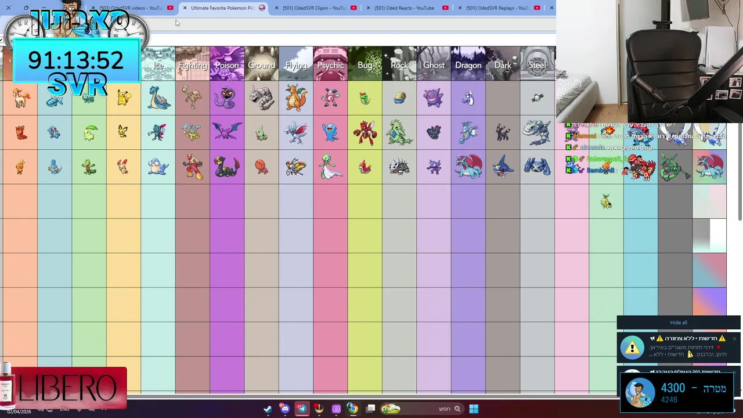Select Arbok in the Poison column
This screenshot has width=743, height=418.
226,98
